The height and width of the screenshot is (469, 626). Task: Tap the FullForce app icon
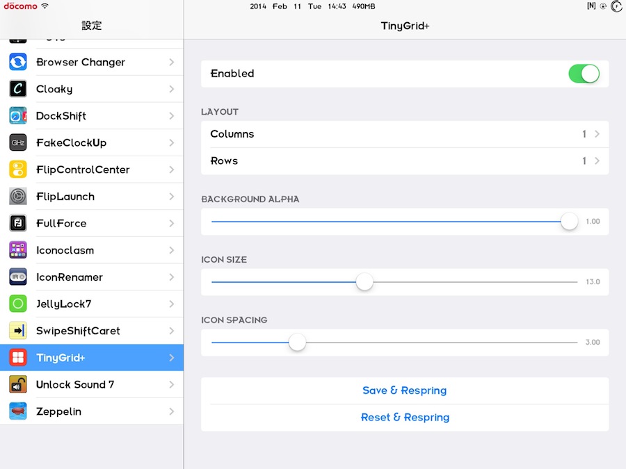click(x=18, y=223)
